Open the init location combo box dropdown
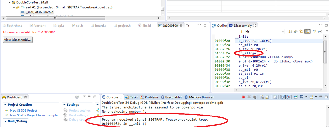 click(x=283, y=32)
